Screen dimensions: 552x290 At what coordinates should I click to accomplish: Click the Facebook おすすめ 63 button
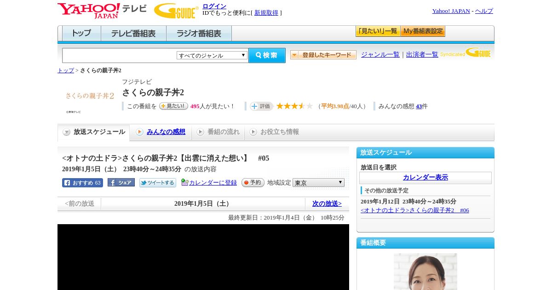click(x=82, y=183)
